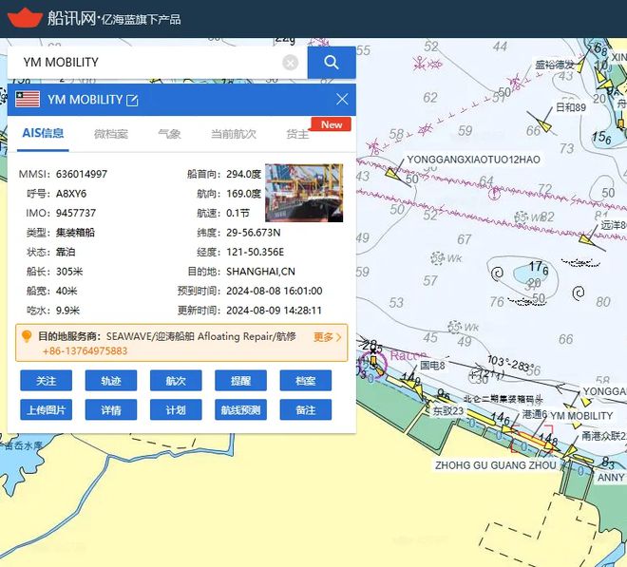Image resolution: width=627 pixels, height=567 pixels.
Task: Click the edit icon next to YM MOBILITY title
Action: [132, 100]
